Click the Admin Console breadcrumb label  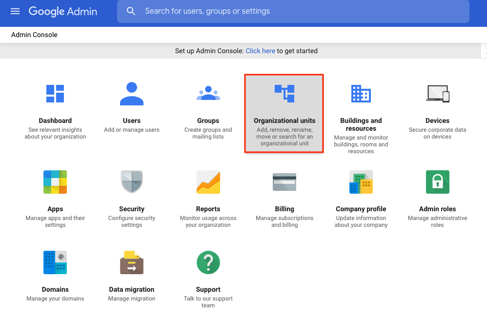tap(34, 35)
